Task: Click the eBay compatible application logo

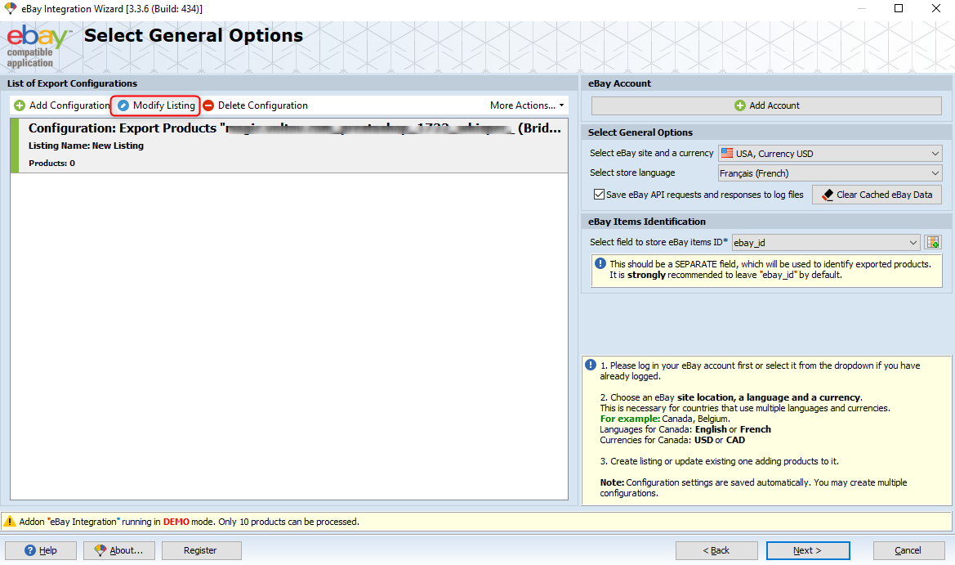Action: (x=38, y=47)
